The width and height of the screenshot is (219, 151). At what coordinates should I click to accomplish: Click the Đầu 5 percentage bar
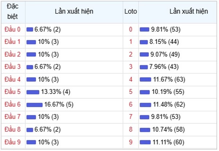[x=32, y=92]
